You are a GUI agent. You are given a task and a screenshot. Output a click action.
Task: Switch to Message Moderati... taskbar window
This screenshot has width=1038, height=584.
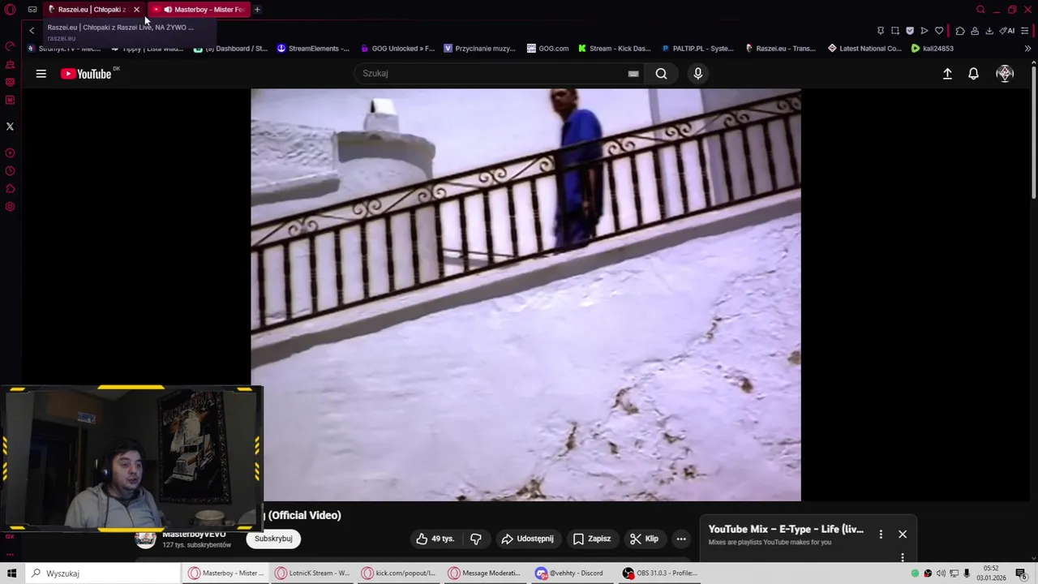(x=485, y=573)
